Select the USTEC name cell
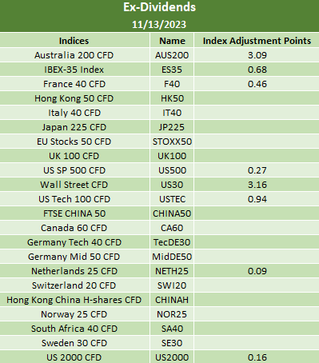Viewport: 319px width, 363px height. click(172, 199)
